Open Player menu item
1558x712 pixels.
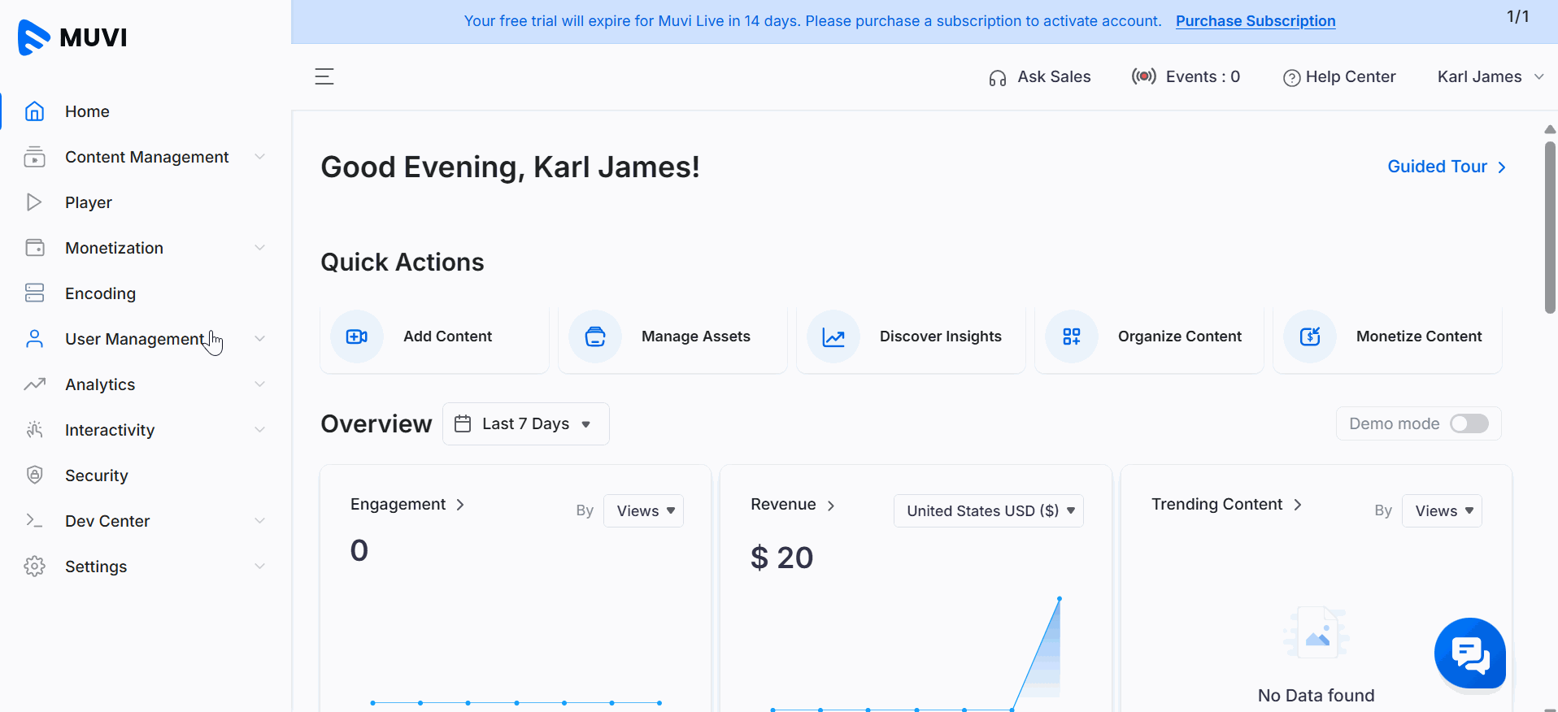click(x=89, y=202)
